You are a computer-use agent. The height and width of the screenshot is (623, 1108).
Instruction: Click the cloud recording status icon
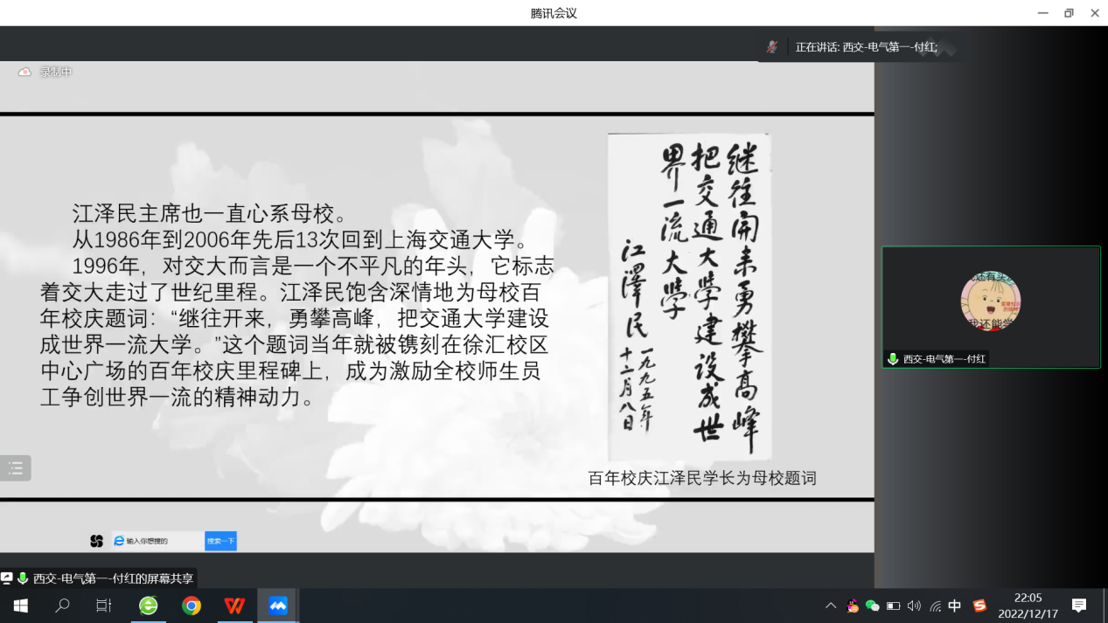[x=24, y=73]
